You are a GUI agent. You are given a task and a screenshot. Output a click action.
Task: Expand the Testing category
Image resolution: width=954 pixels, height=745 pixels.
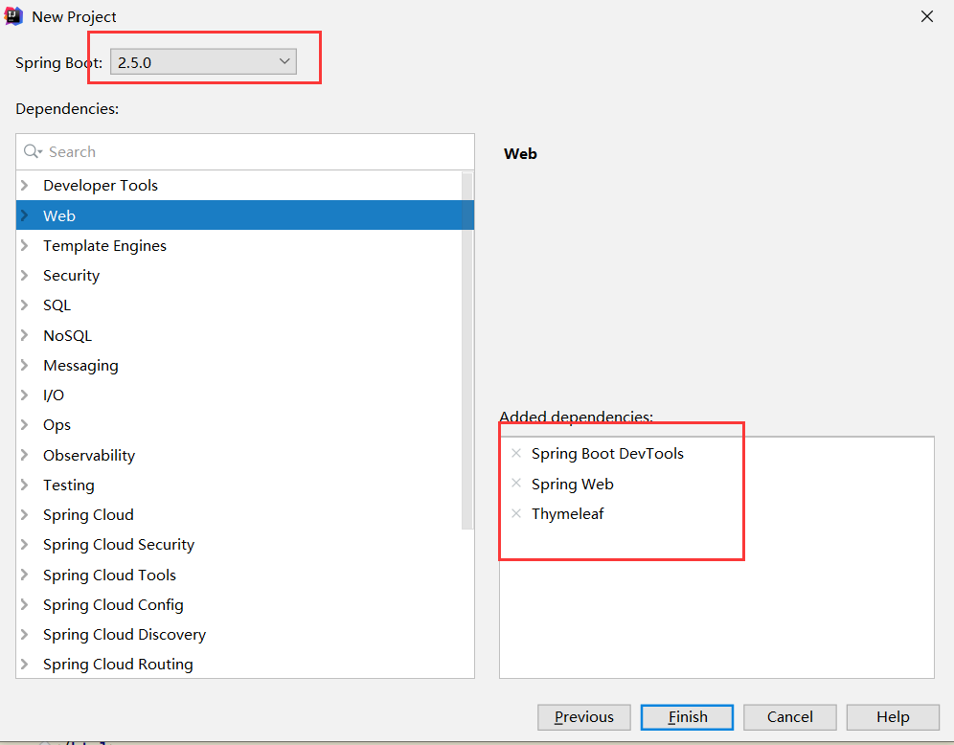pos(24,485)
